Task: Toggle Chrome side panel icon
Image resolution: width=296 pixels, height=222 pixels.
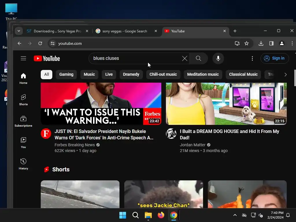Action: (x=271, y=43)
